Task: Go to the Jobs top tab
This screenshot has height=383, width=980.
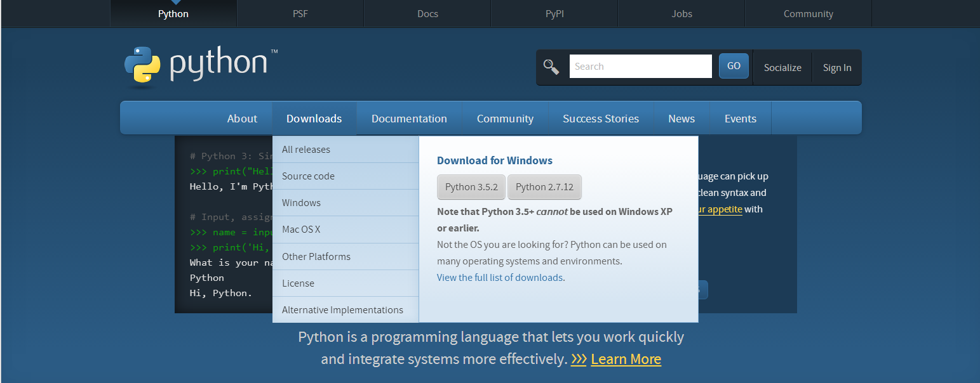Action: point(681,14)
